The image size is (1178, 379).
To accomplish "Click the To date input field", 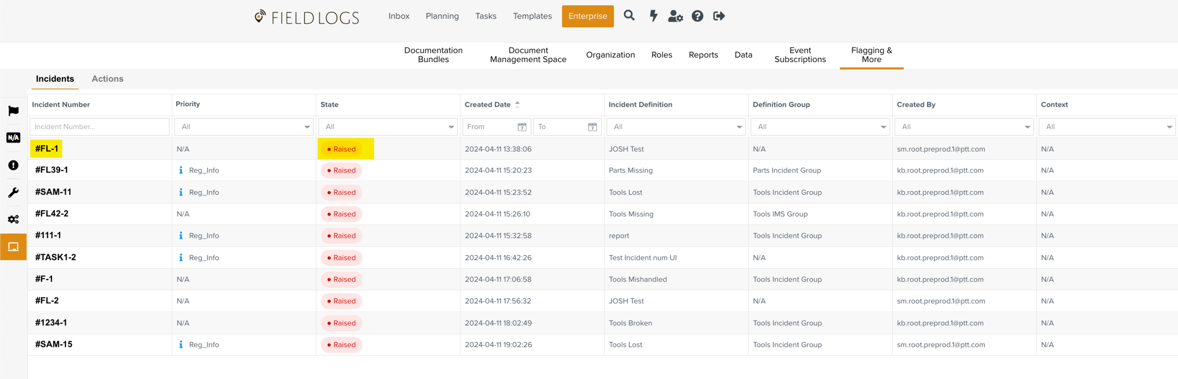I will [x=567, y=127].
